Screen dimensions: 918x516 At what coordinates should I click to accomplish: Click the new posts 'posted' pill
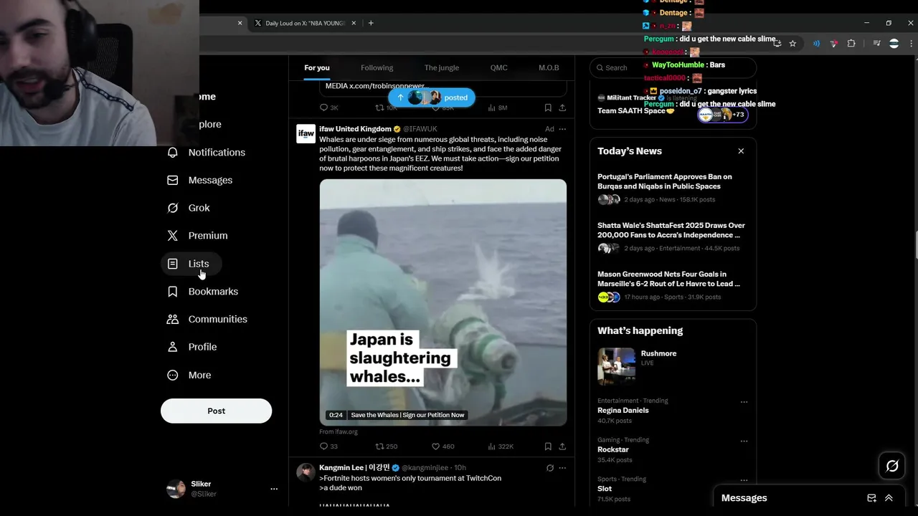click(x=431, y=97)
